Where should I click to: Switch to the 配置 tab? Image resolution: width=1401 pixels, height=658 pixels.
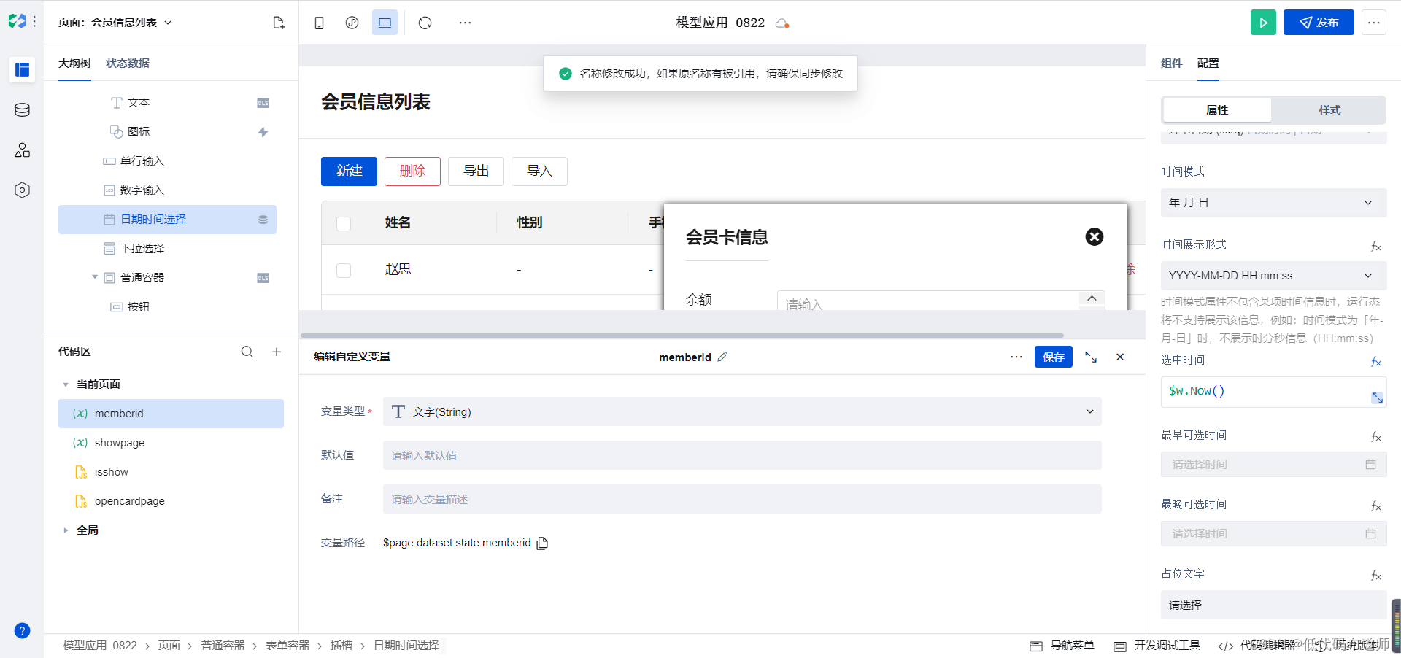pyautogui.click(x=1208, y=63)
